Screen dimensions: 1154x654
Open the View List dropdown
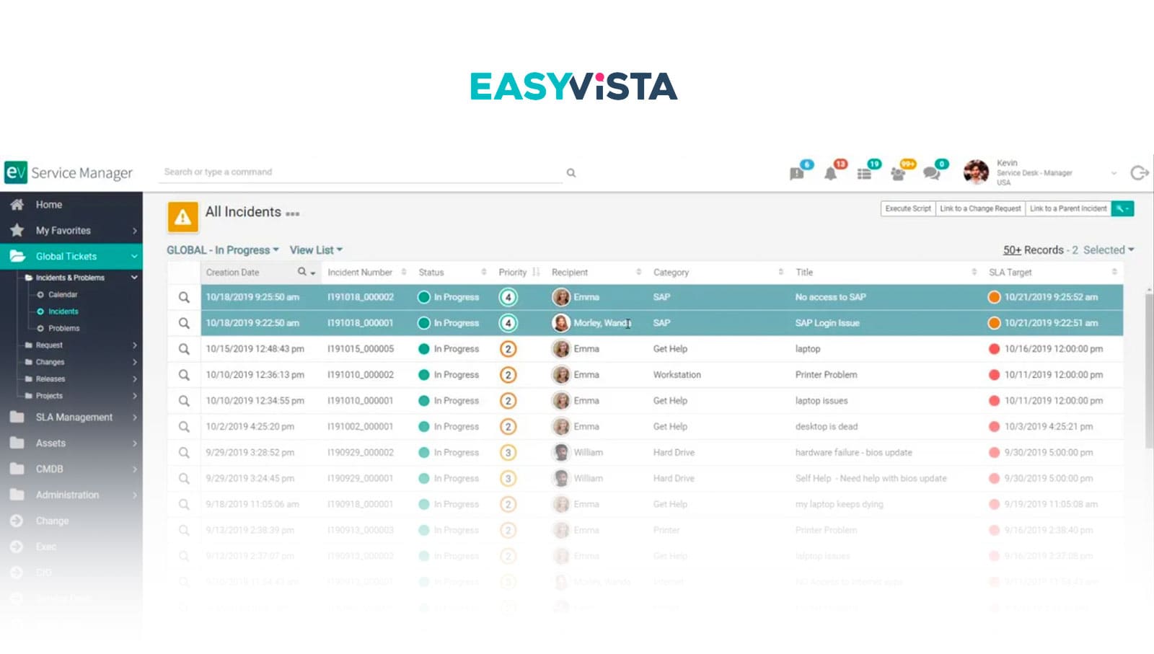314,249
